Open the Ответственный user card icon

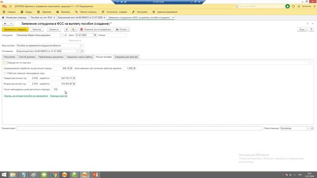tap(312, 129)
